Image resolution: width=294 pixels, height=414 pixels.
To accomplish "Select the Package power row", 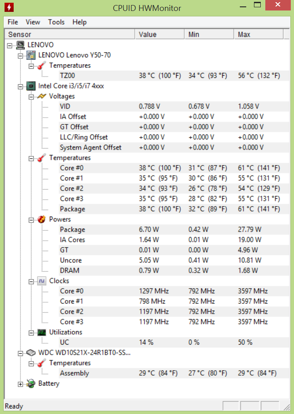I will tap(72, 229).
